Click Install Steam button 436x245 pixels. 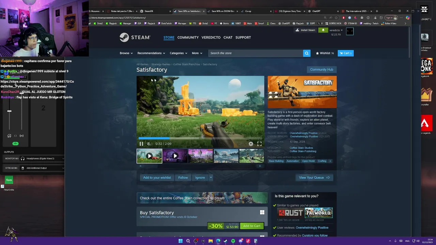tap(305, 30)
